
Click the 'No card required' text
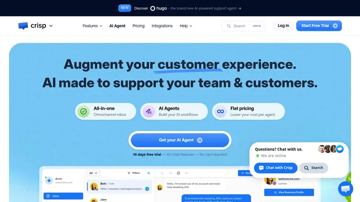(213, 154)
